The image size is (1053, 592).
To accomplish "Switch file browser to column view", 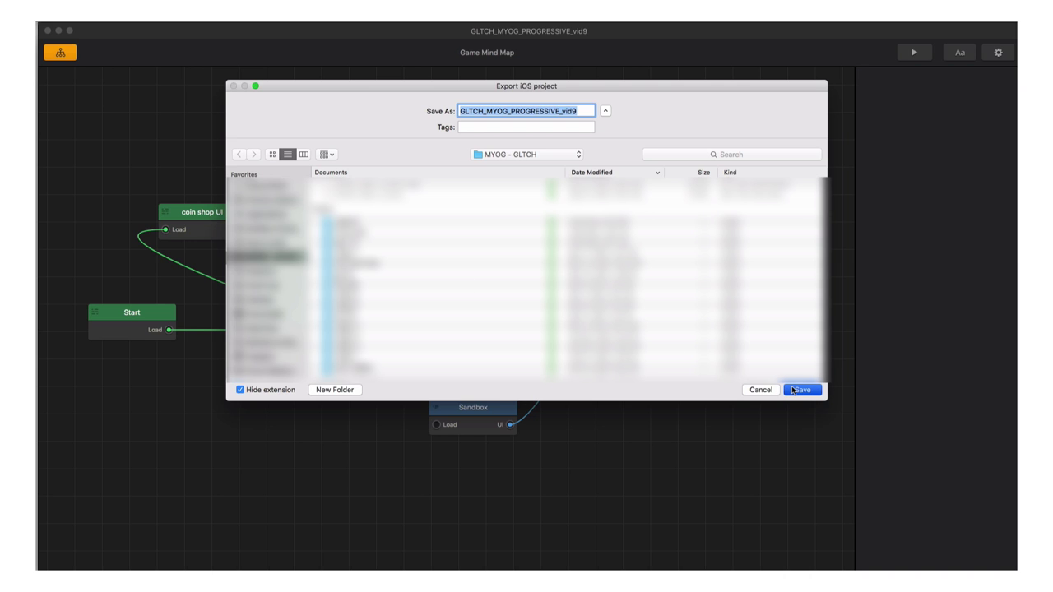I will coord(304,155).
